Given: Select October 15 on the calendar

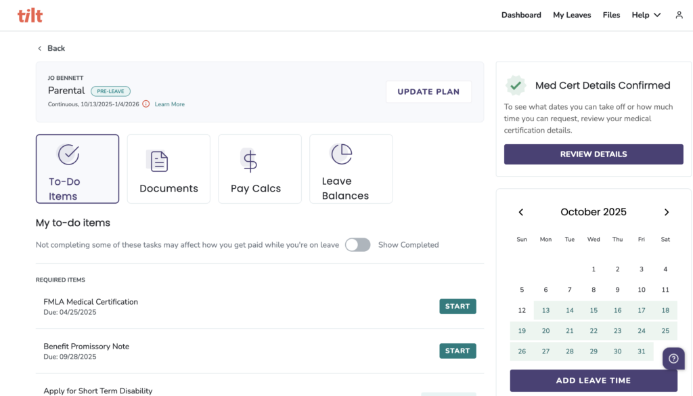Looking at the screenshot, I should 594,310.
